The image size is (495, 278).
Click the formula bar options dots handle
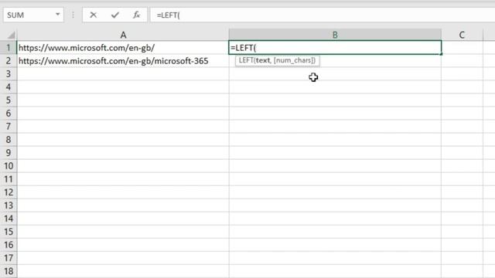(73, 15)
